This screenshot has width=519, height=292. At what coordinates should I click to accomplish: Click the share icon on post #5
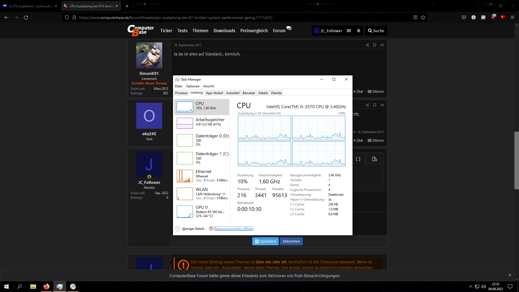point(367,45)
